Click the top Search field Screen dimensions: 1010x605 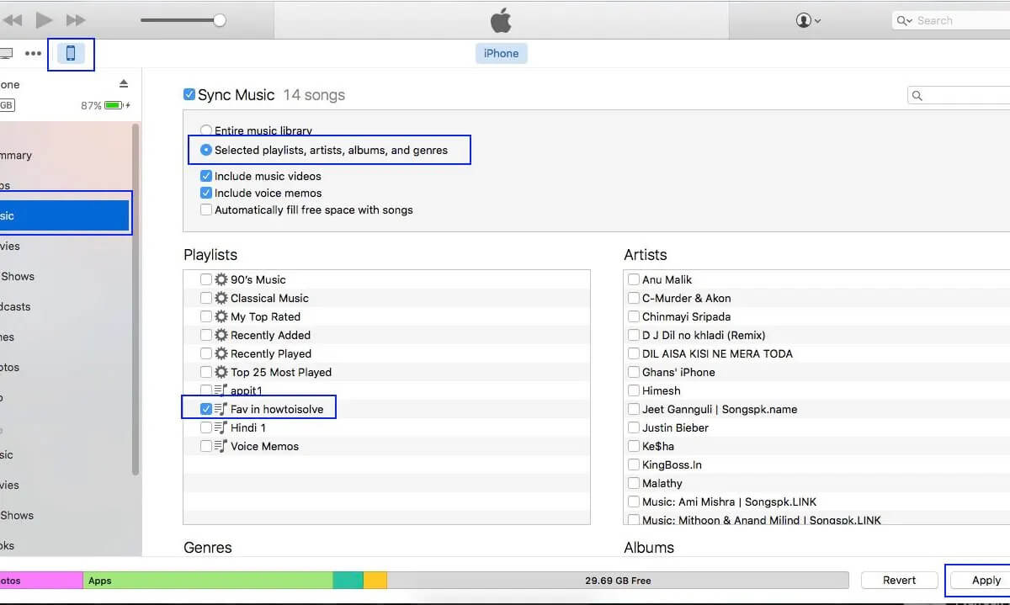(x=951, y=20)
